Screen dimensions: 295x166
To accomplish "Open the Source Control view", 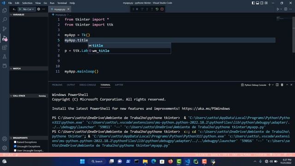I will 5,29.
